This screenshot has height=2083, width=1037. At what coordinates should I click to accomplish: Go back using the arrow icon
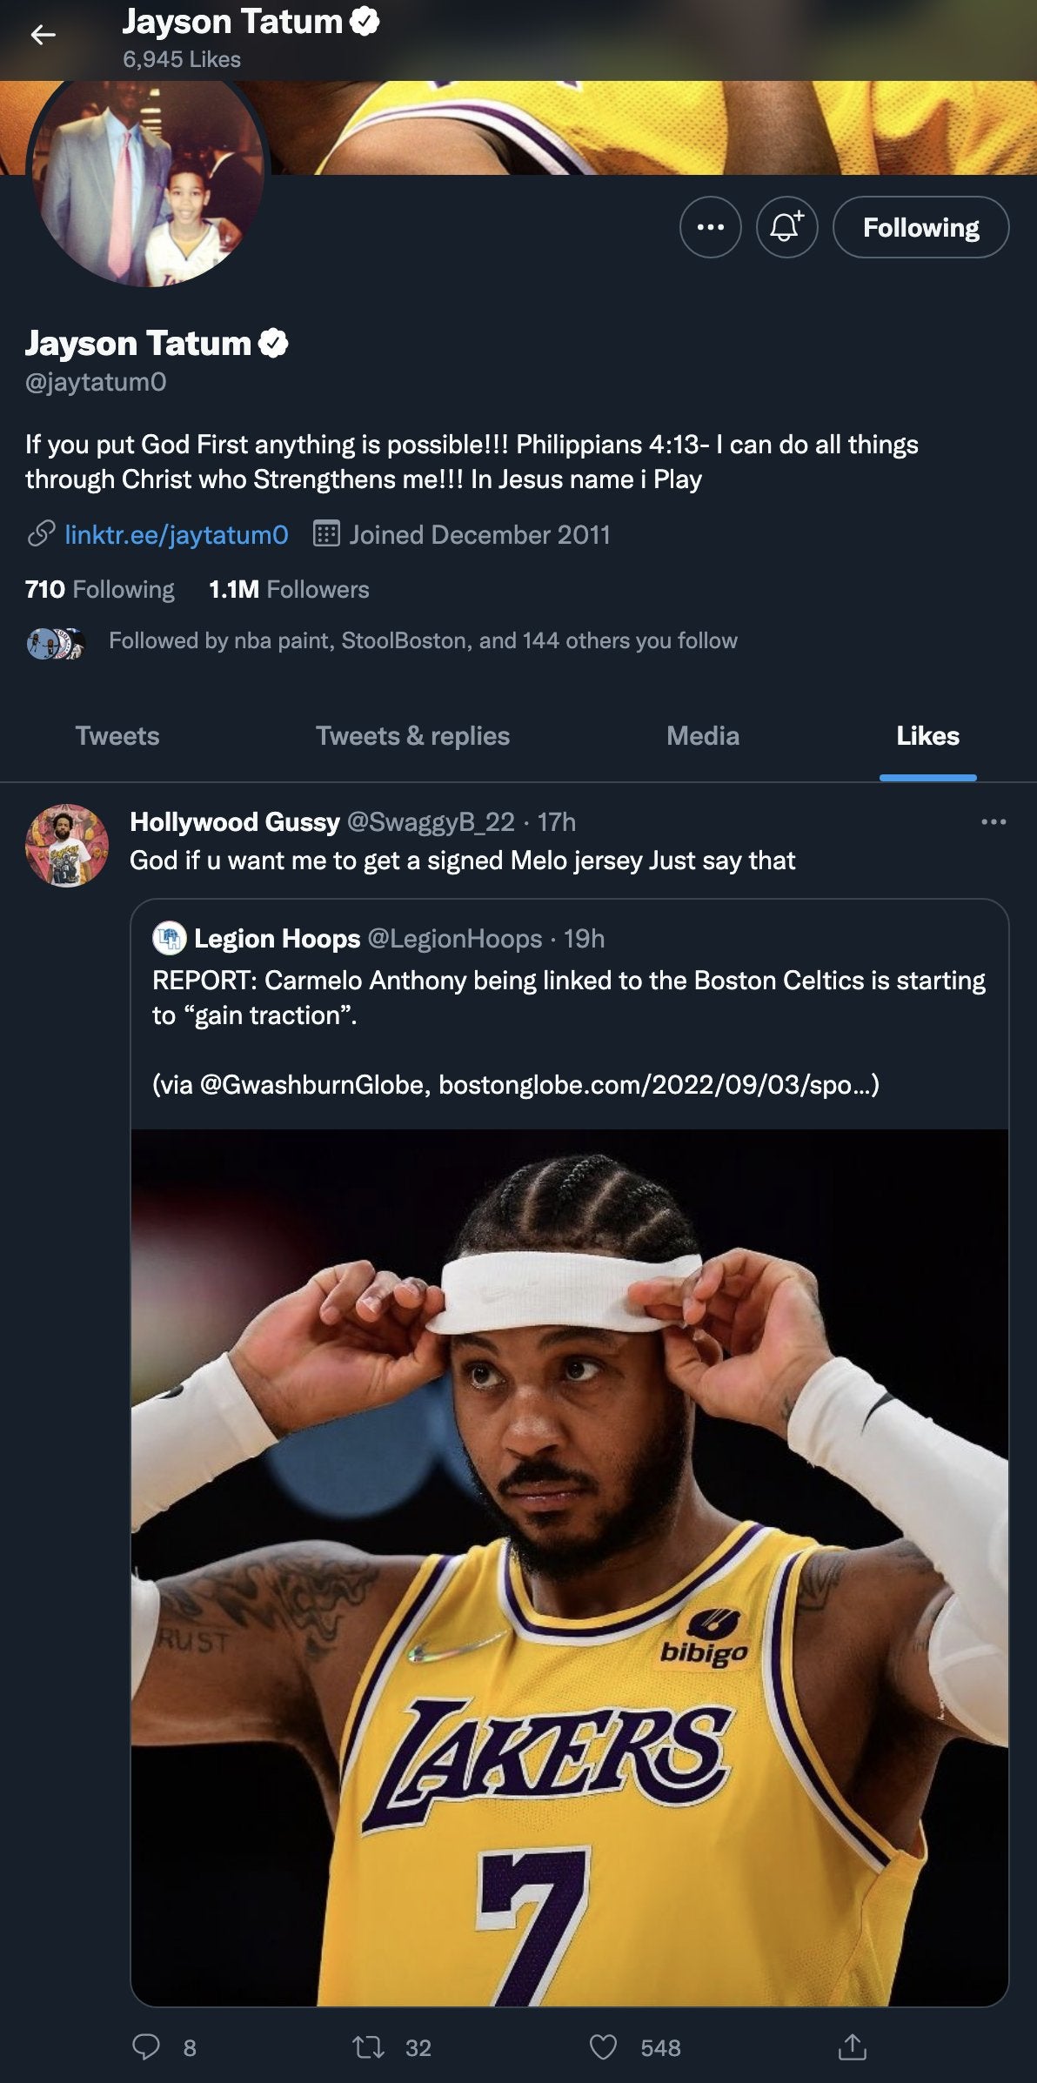point(43,35)
